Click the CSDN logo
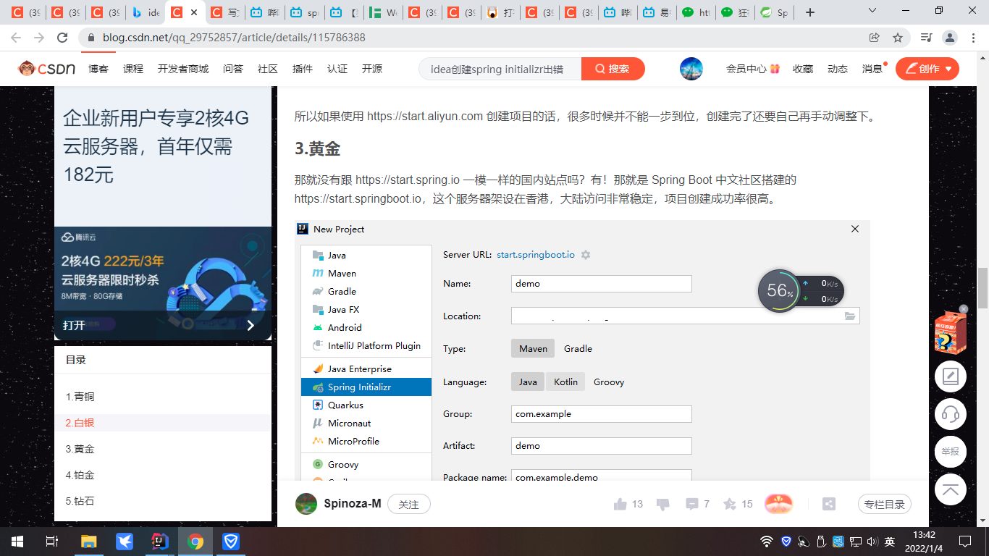 pos(47,69)
